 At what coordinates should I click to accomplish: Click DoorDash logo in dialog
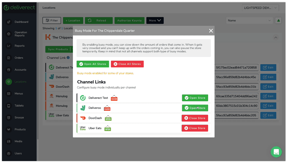pos(83,118)
